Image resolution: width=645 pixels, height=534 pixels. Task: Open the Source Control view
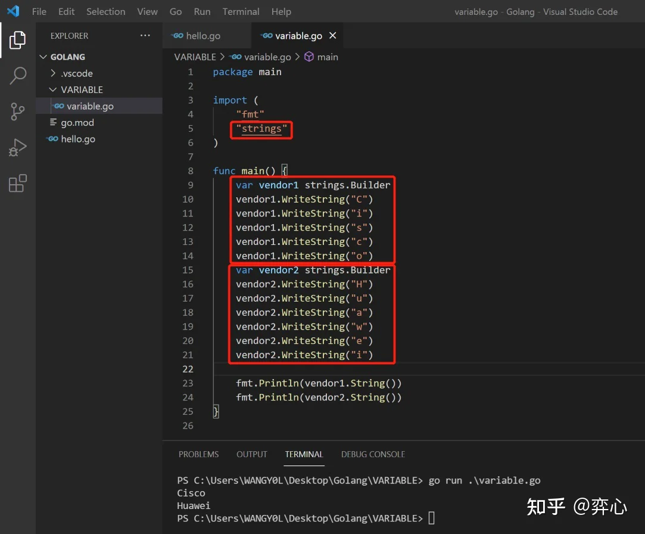tap(17, 111)
